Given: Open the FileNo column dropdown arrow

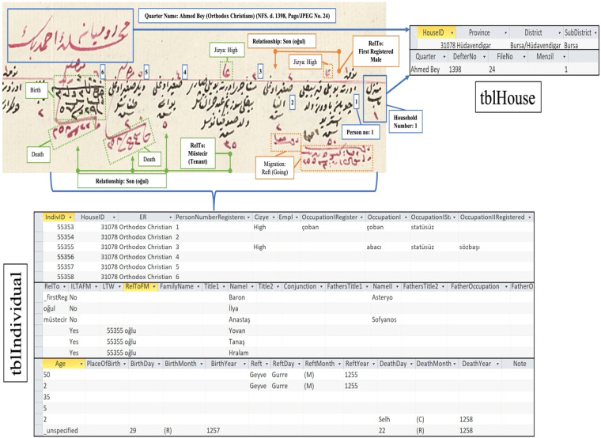Looking at the screenshot, I should 524,57.
